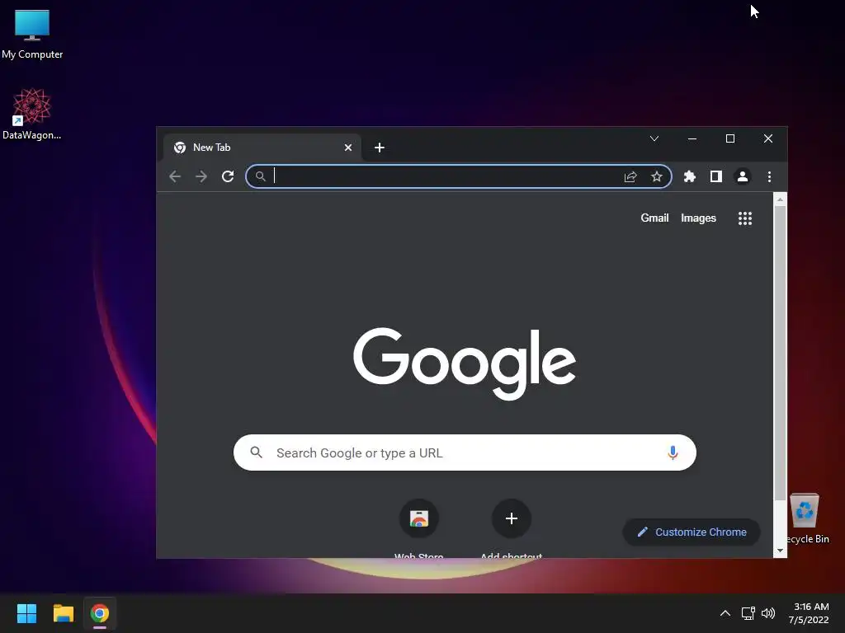Toggle the Chrome side panel icon
845x633 pixels.
(x=716, y=176)
